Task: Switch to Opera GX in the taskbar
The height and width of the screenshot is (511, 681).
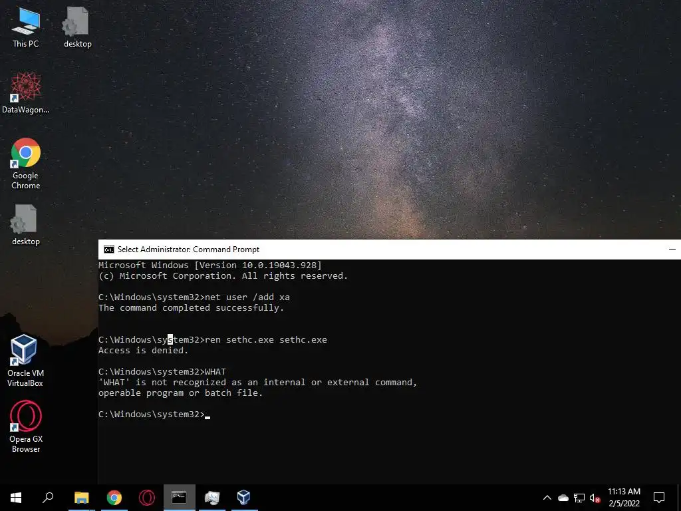Action: pos(147,498)
